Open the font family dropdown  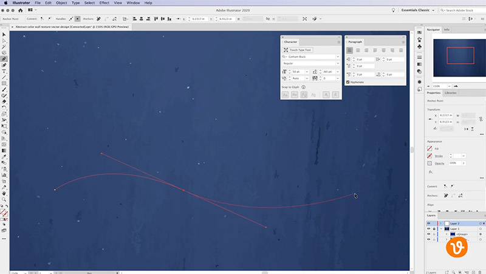click(x=338, y=57)
